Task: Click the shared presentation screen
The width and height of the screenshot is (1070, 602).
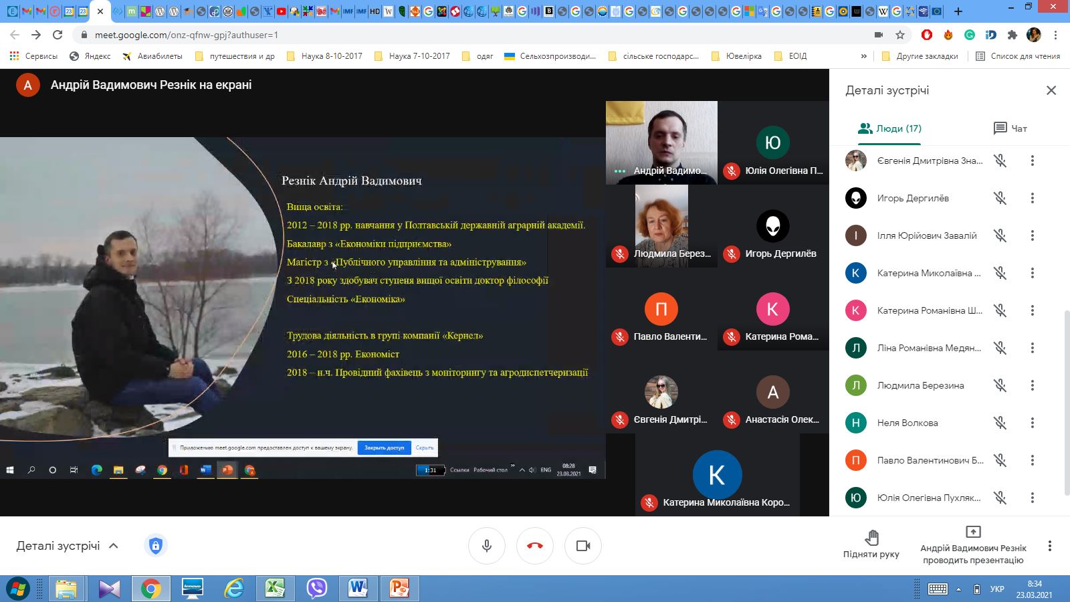Action: click(x=303, y=308)
